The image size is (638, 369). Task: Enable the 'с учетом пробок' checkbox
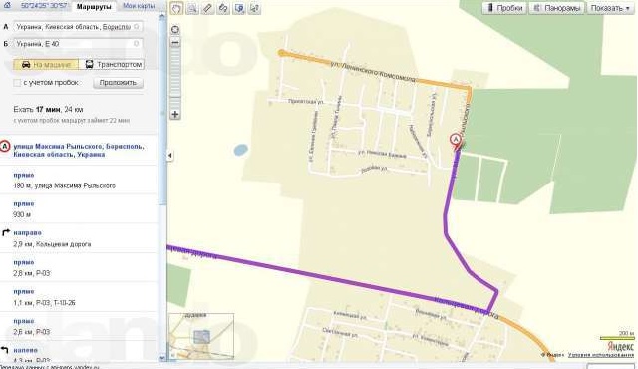tap(17, 83)
